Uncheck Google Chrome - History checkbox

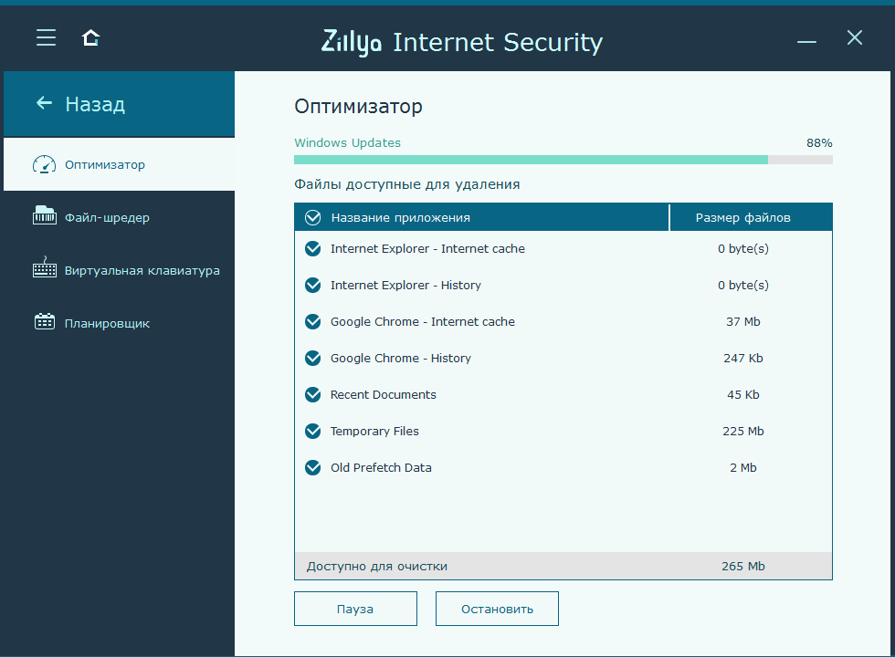pyautogui.click(x=313, y=358)
